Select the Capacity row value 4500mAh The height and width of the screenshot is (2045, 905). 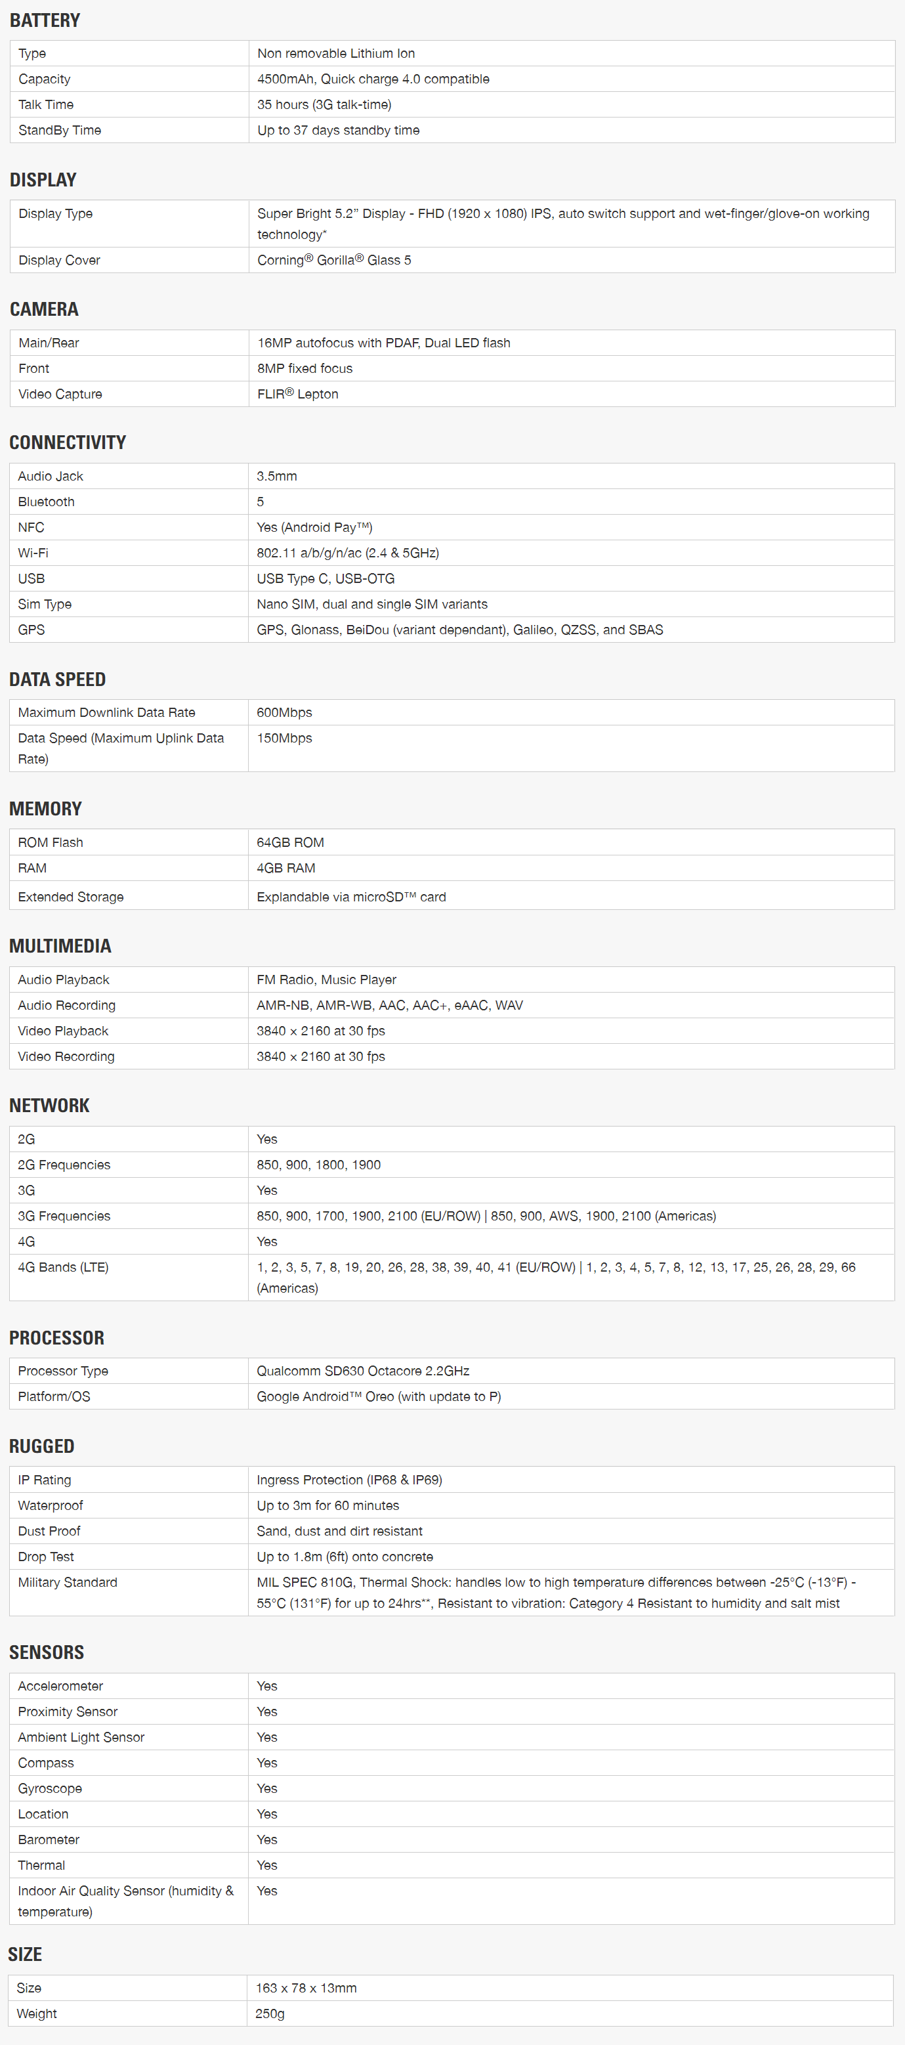click(373, 79)
